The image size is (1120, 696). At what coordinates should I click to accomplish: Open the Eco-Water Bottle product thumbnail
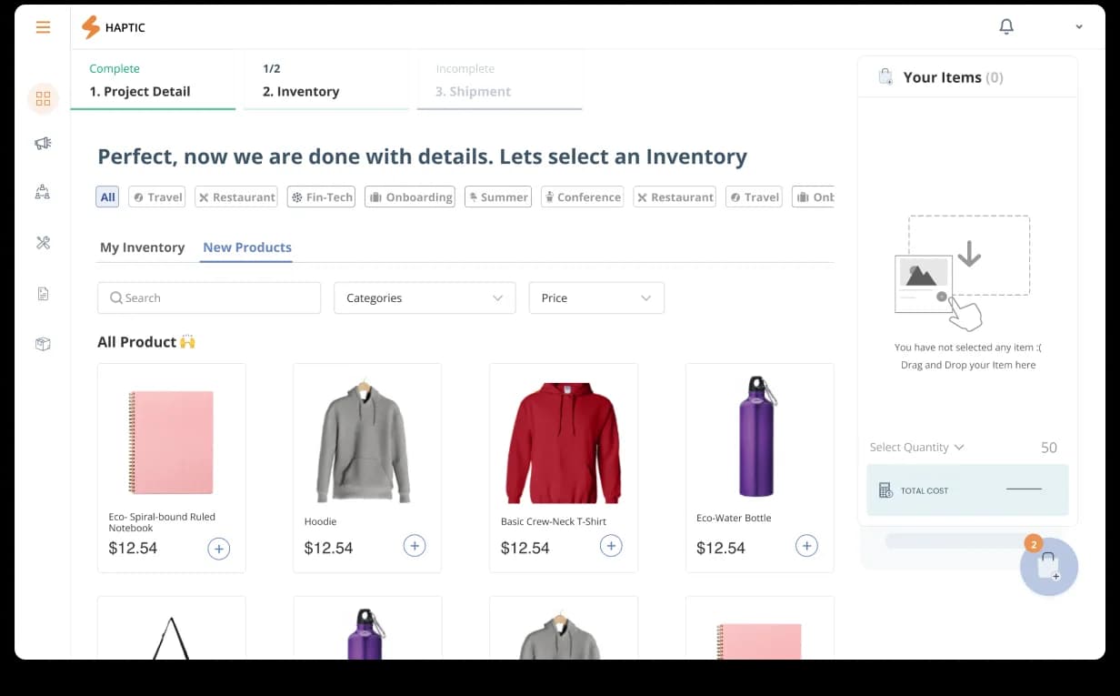(x=759, y=437)
